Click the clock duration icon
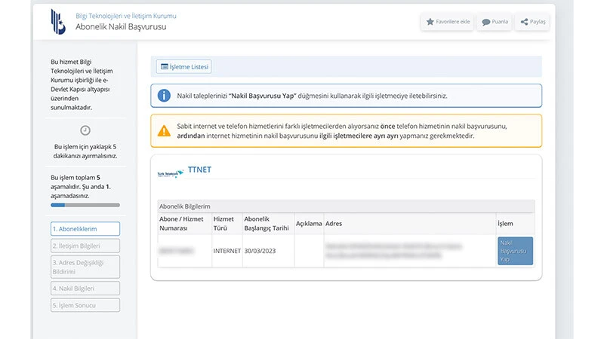The height and width of the screenshot is (339, 604). [85, 130]
